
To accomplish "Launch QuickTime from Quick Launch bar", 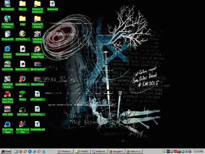I will click(44, 152).
